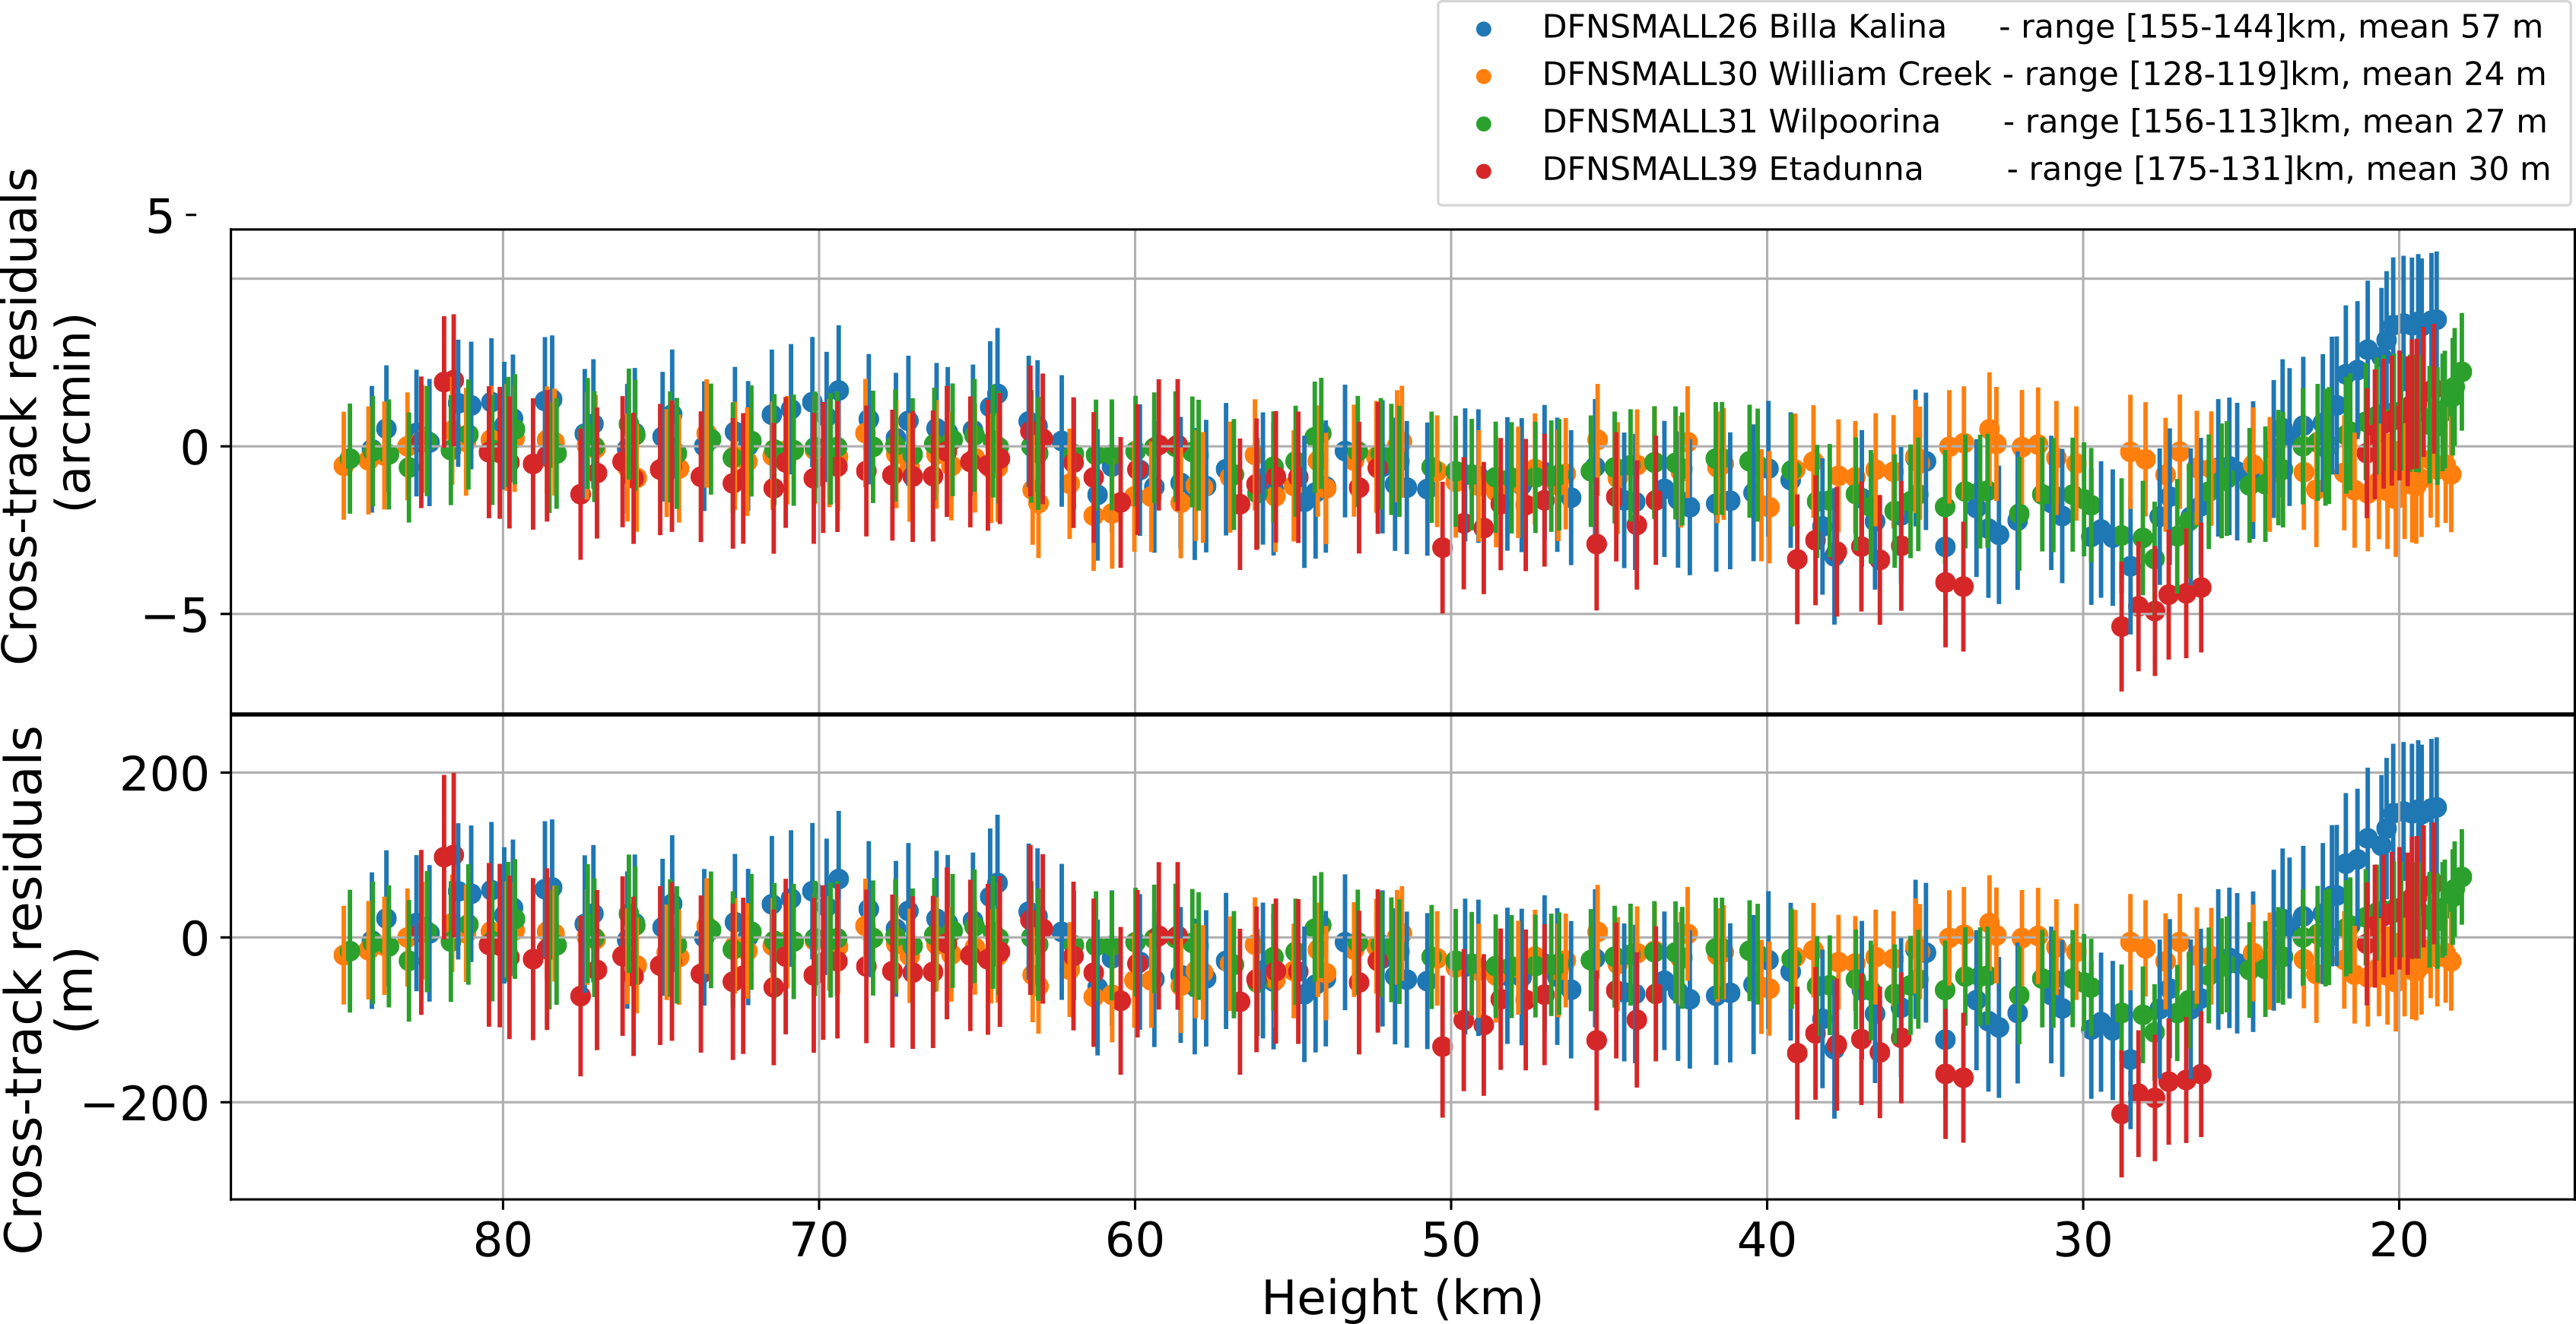
Task: Click the green Wilpoorina legend marker
Action: (x=1483, y=124)
